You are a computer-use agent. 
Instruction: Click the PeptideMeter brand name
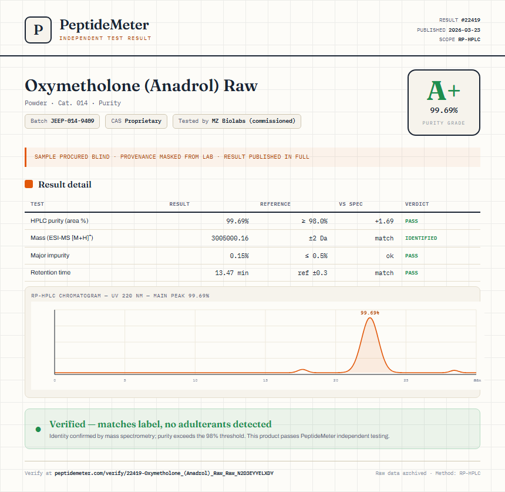click(x=105, y=25)
